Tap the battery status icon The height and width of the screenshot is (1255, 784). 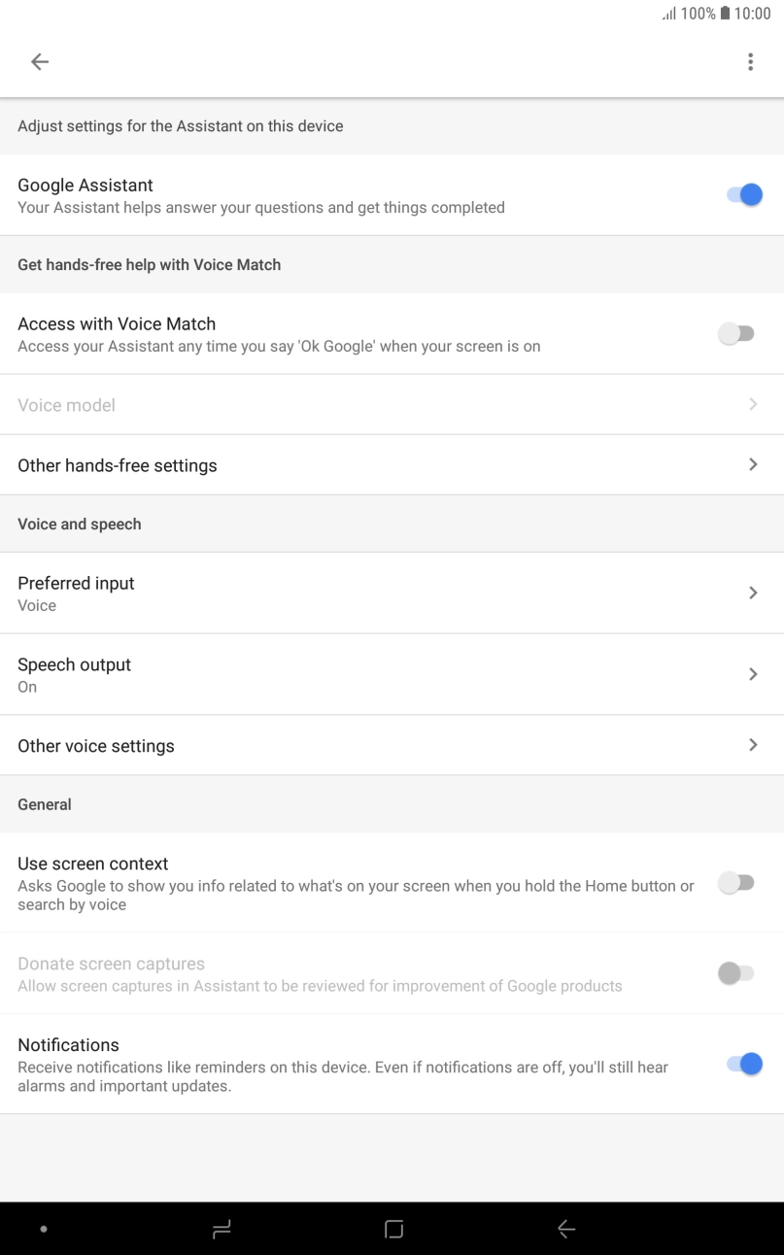click(x=725, y=14)
